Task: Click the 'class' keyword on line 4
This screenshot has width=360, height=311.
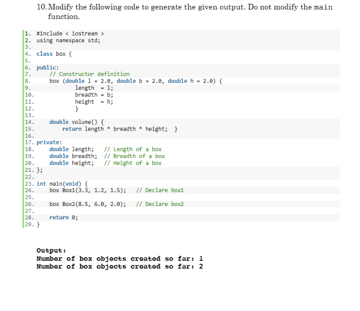Action: [45, 54]
